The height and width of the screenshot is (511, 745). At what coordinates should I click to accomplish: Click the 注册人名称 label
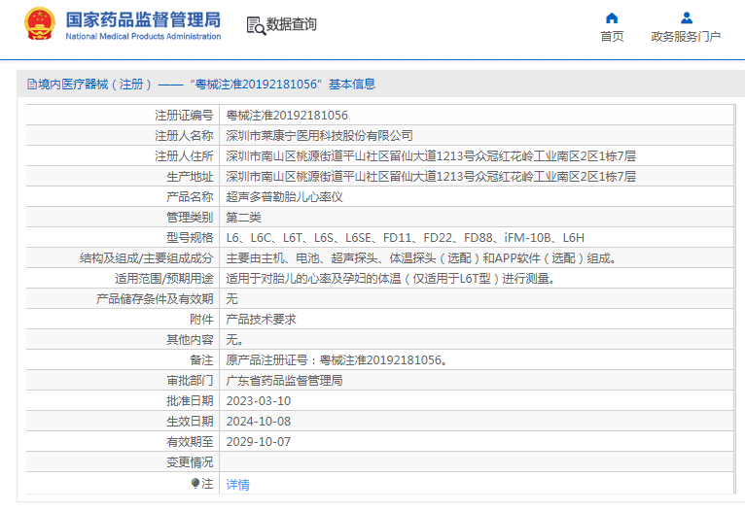pos(184,136)
